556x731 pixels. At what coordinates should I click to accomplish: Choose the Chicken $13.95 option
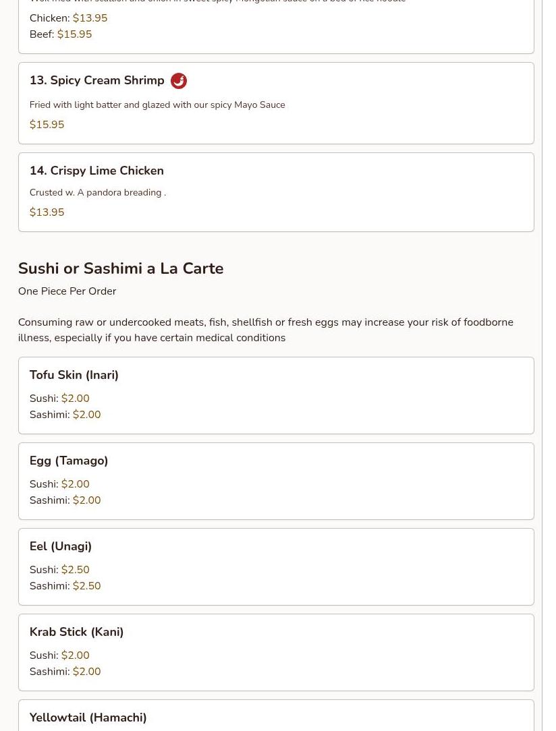click(x=68, y=18)
